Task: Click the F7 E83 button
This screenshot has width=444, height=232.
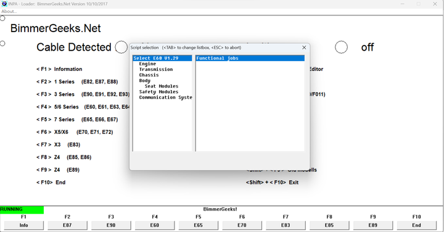Action: 286,225
